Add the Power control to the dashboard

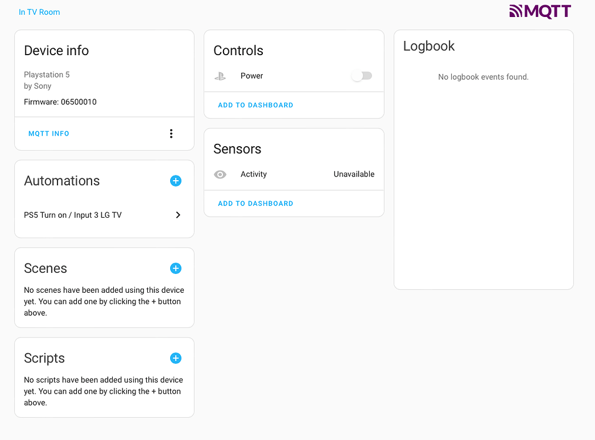click(255, 105)
